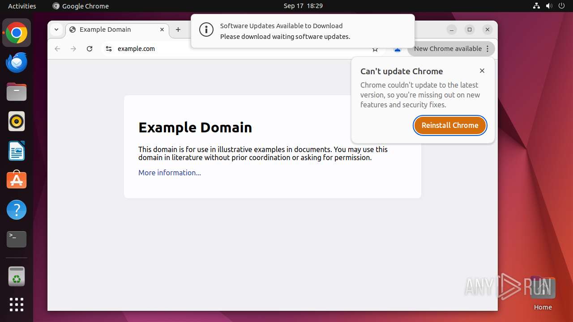Click the browser back arrow
Image resolution: width=573 pixels, height=322 pixels.
pyautogui.click(x=57, y=49)
